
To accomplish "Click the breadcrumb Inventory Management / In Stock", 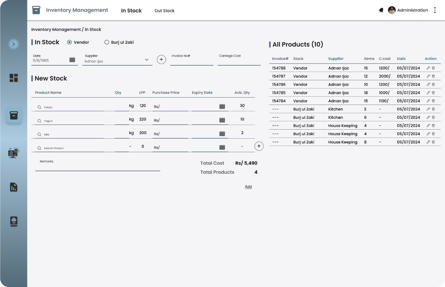I will (66, 30).
